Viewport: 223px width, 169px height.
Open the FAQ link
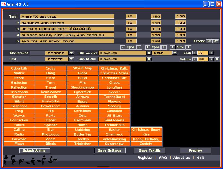click(163, 158)
